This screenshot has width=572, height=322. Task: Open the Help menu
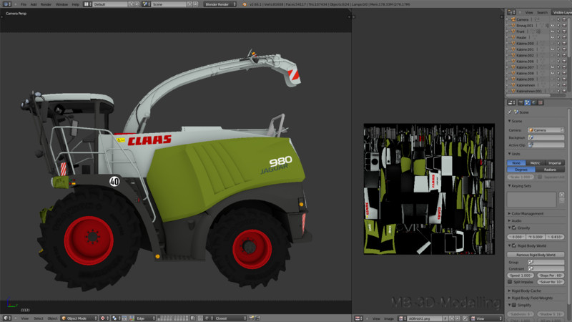click(x=76, y=4)
